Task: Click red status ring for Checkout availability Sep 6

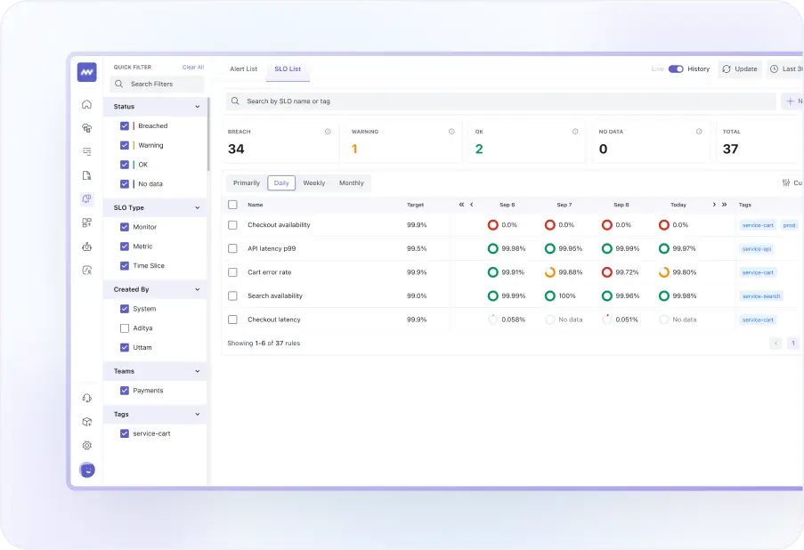Action: tap(492, 225)
